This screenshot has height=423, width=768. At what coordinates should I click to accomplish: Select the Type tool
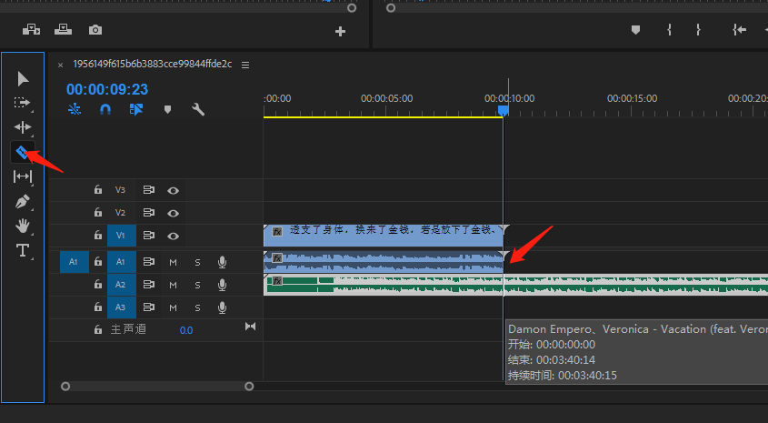tap(23, 250)
